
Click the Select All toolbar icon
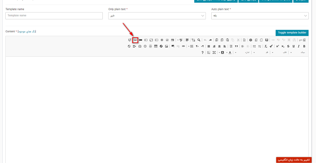tap(187, 40)
